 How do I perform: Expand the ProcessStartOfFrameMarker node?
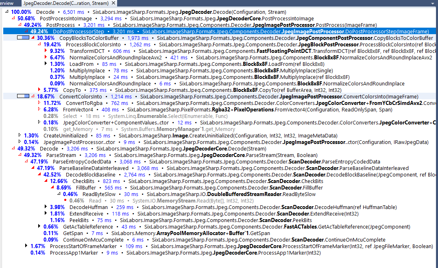[26, 246]
